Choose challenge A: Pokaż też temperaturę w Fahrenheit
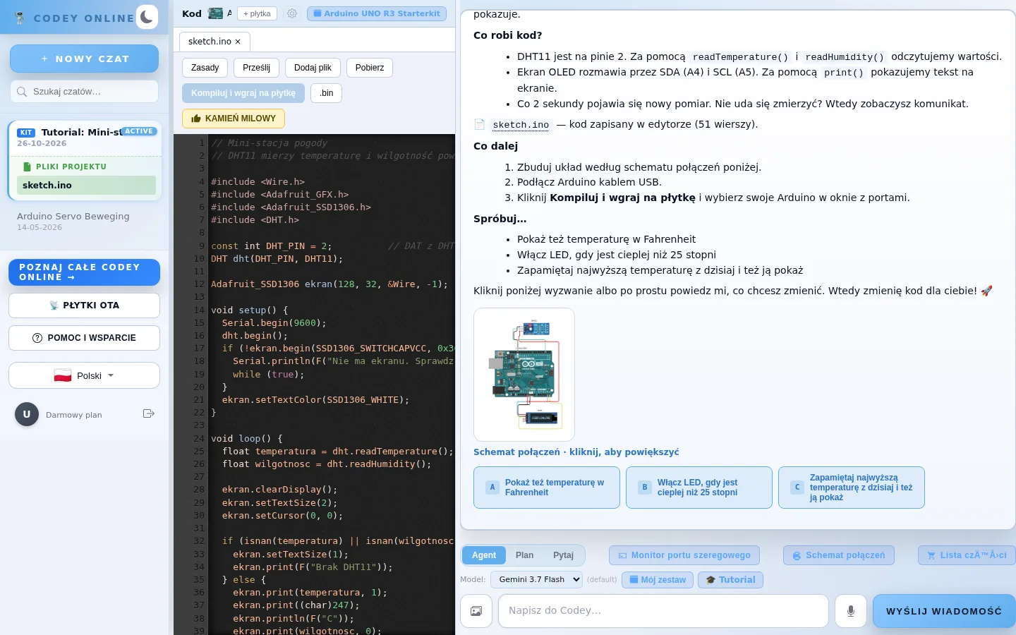1016x635 pixels. point(547,488)
